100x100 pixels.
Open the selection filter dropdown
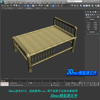(x=12, y=5)
